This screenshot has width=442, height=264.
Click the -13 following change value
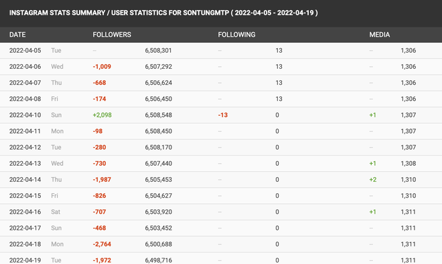(223, 115)
